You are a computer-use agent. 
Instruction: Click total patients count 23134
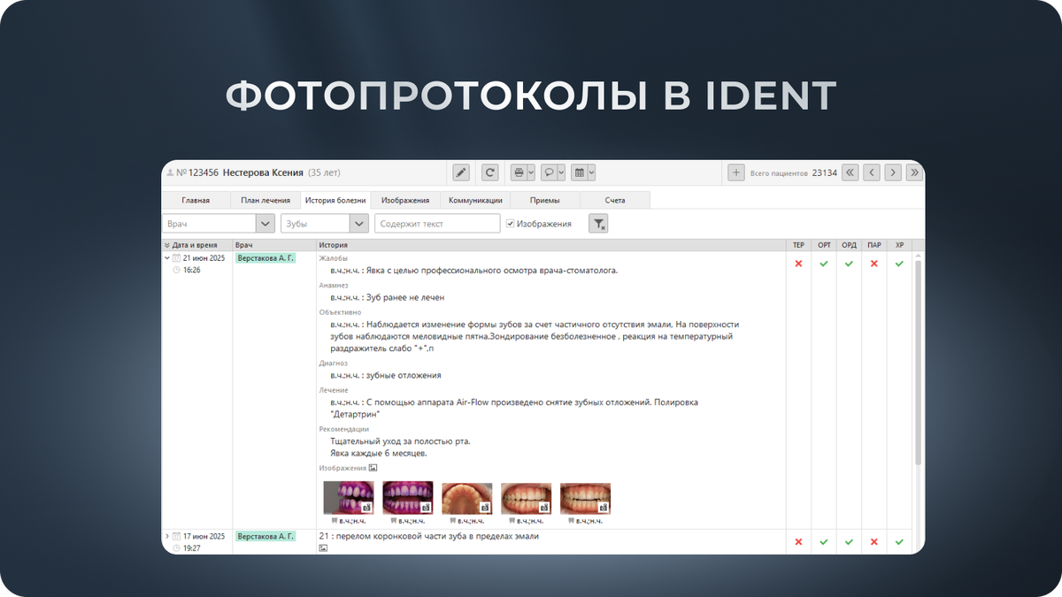824,173
